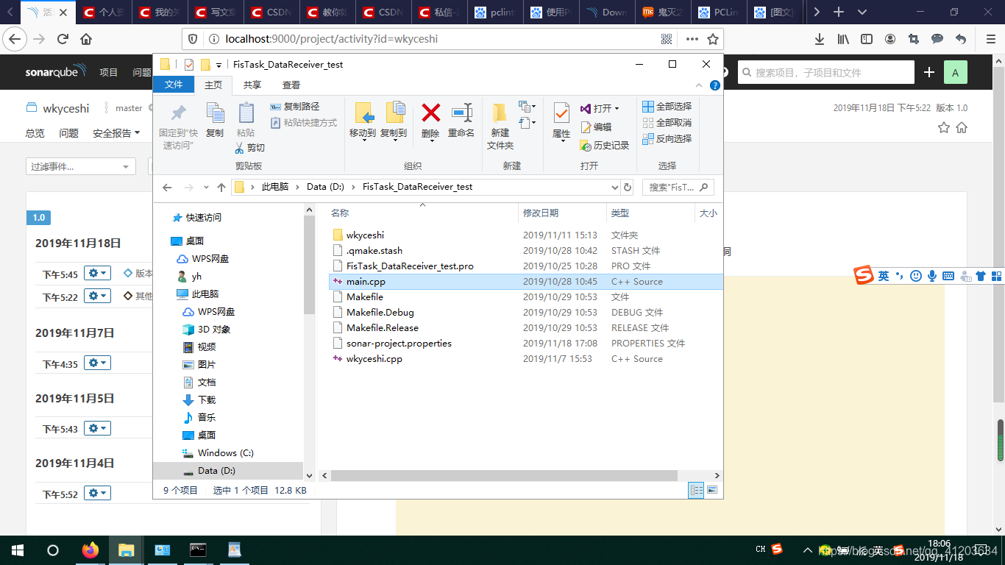Open the Quick Access Toolbar customize dropdown
The height and width of the screenshot is (565, 1005).
[x=219, y=65]
